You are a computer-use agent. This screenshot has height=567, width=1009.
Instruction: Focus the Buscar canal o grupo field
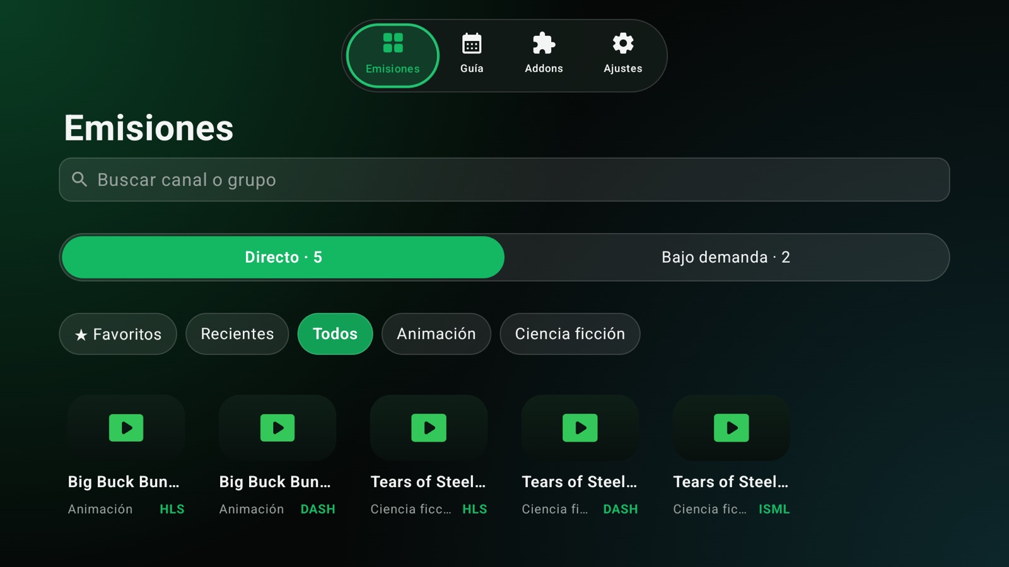click(504, 180)
